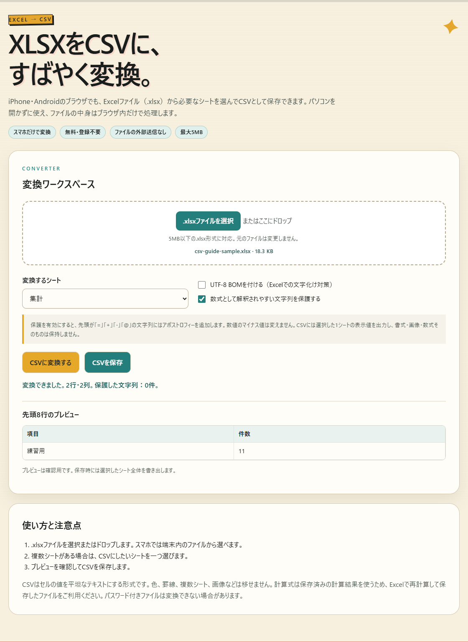Click instruction step 3 プレビューを確認してCSVを保存します
The image size is (468, 642).
81,567
